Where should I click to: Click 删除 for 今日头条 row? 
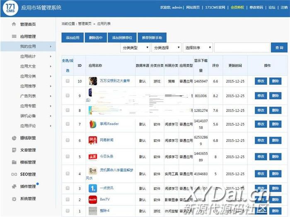tap(275, 157)
